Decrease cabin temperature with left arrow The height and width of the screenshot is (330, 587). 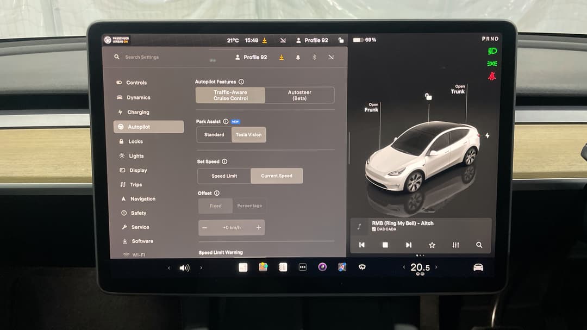(404, 267)
